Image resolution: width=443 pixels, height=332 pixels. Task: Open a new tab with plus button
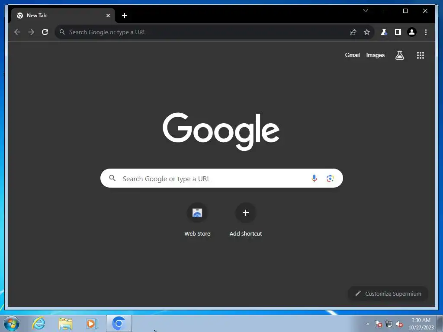(125, 16)
